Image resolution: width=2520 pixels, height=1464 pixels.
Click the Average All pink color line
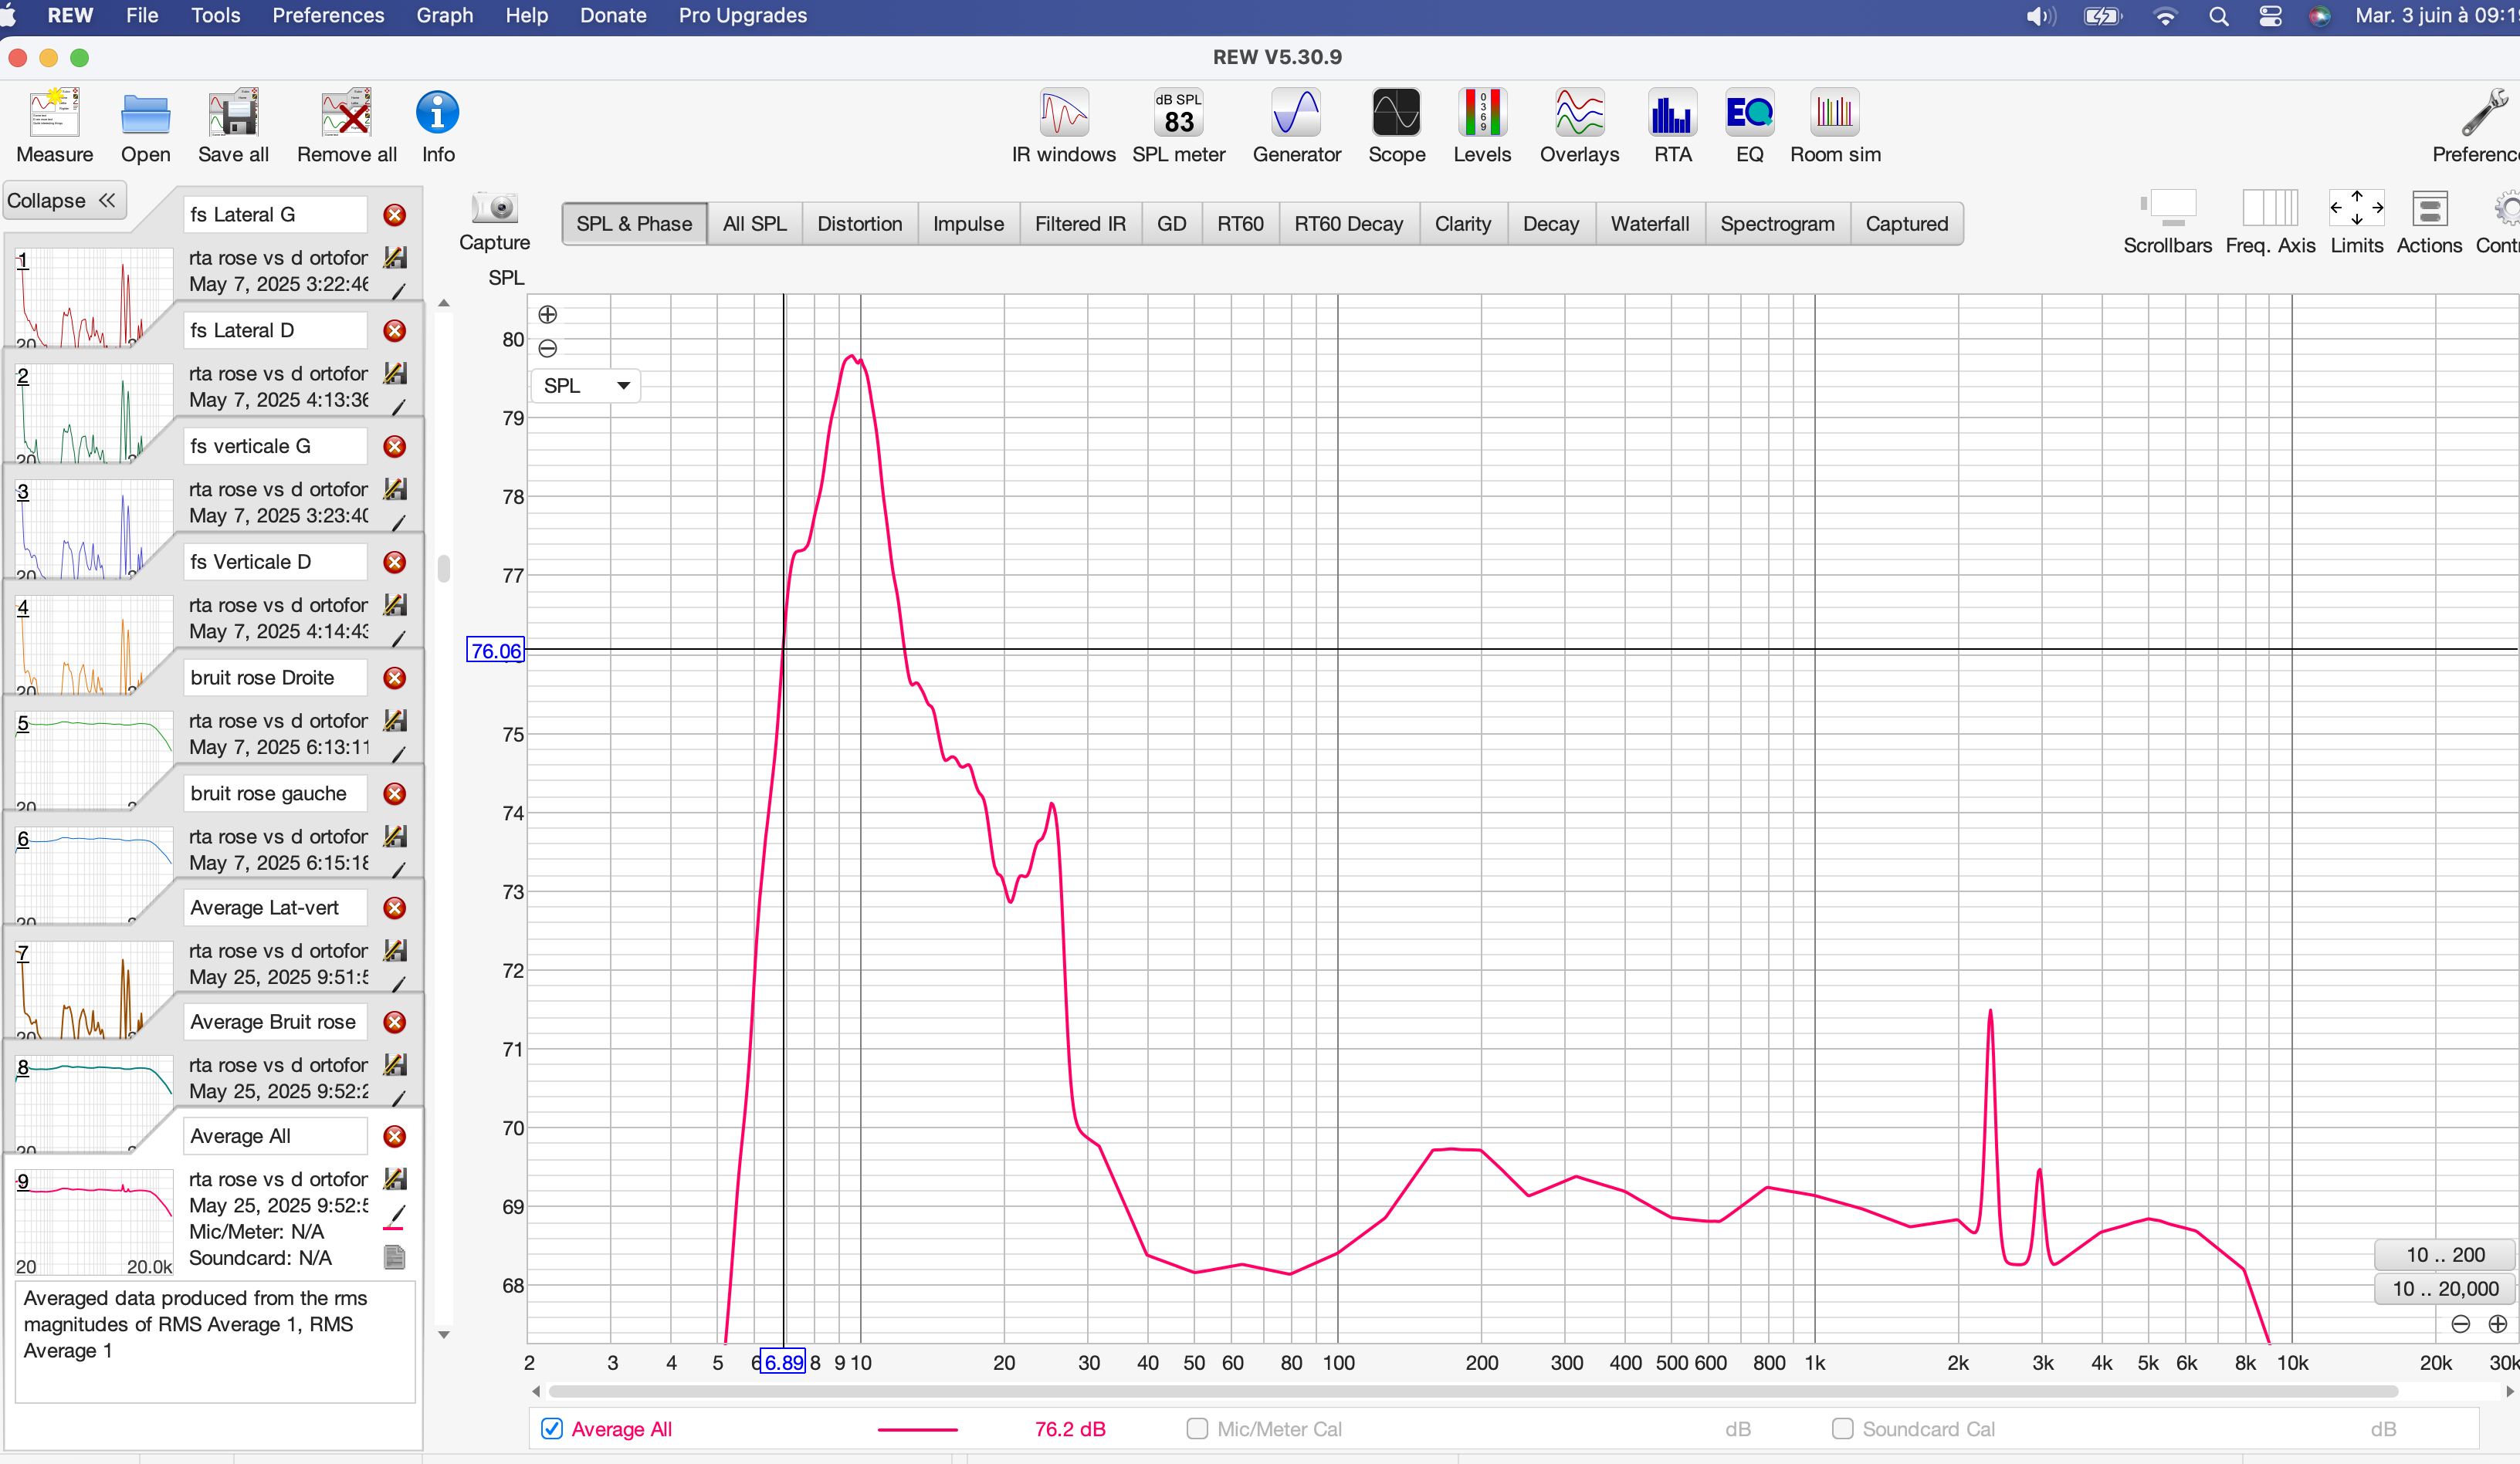click(x=917, y=1429)
